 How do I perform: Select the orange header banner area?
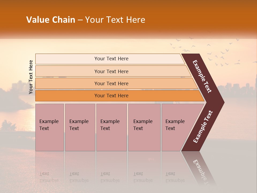click(128, 19)
